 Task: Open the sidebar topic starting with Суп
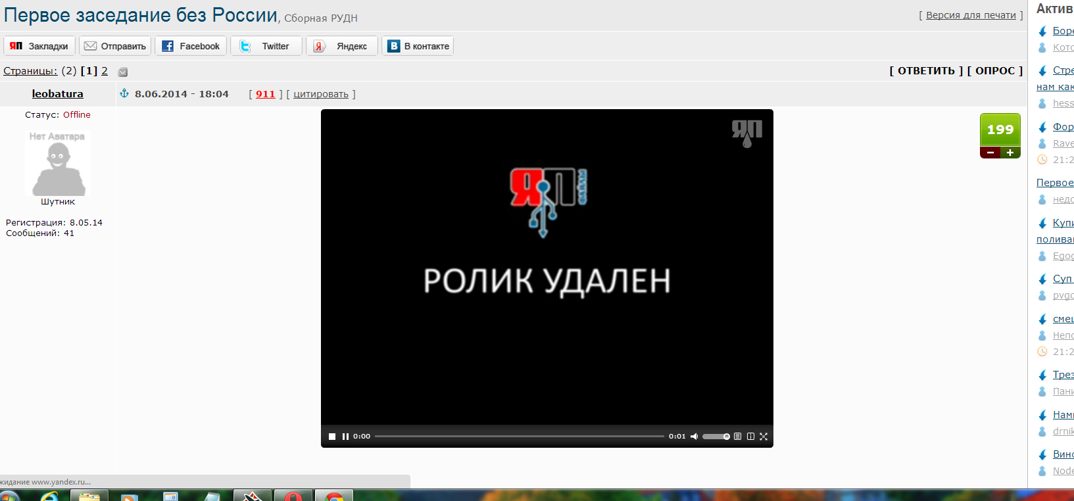(1063, 279)
